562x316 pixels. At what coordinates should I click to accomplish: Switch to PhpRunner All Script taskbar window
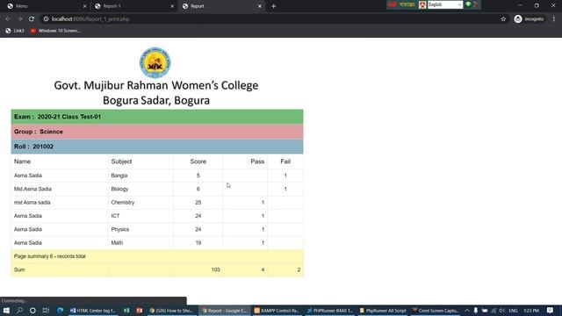[x=383, y=310]
